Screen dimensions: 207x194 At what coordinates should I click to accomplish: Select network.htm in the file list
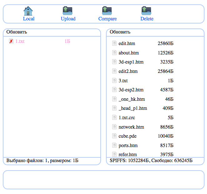[131, 127]
